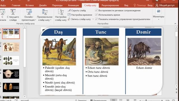
Task: Open the Transitions (Переходы) tab
Action: [57, 5]
